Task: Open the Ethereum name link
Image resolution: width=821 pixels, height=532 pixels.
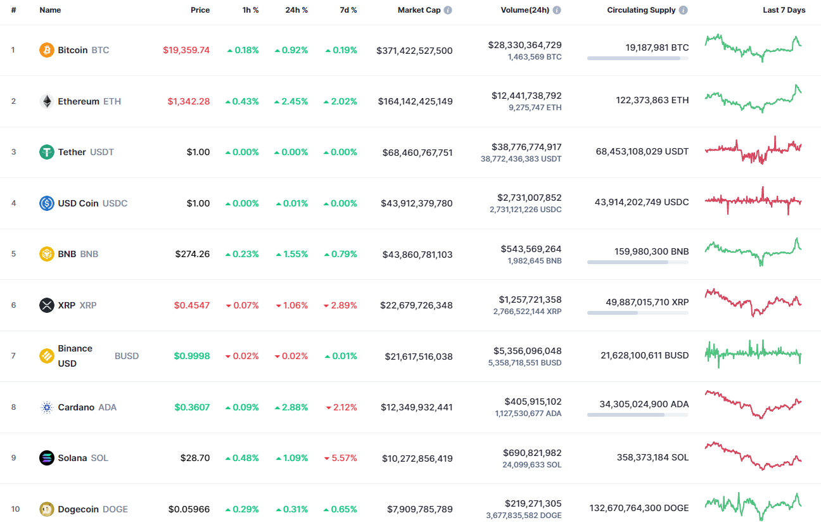Action: (79, 101)
